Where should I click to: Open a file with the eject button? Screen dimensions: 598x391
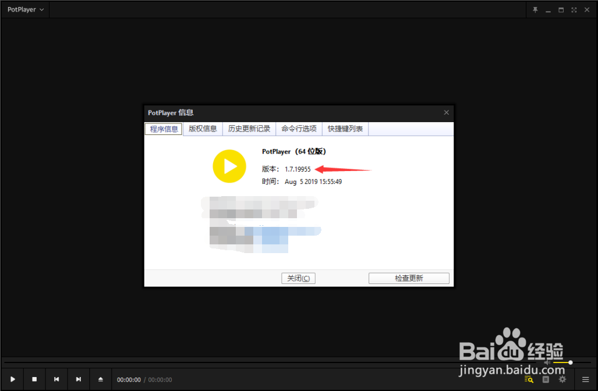pos(101,379)
